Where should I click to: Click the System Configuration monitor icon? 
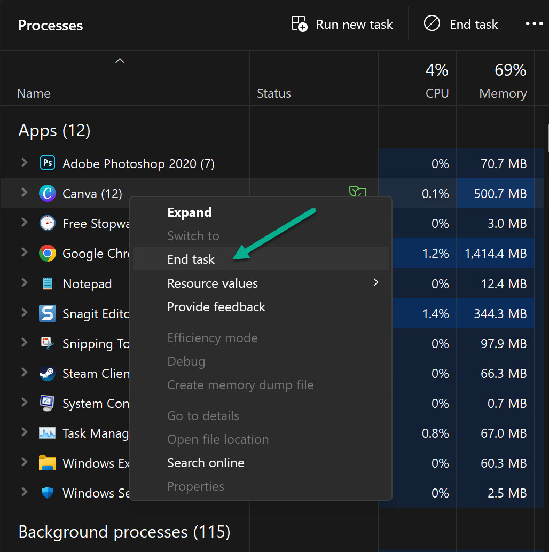[48, 403]
